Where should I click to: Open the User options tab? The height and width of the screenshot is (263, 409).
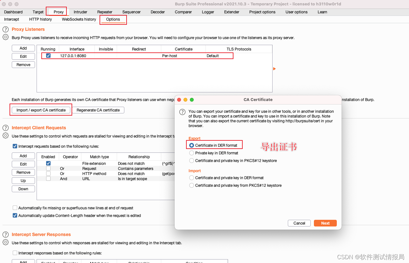click(296, 12)
